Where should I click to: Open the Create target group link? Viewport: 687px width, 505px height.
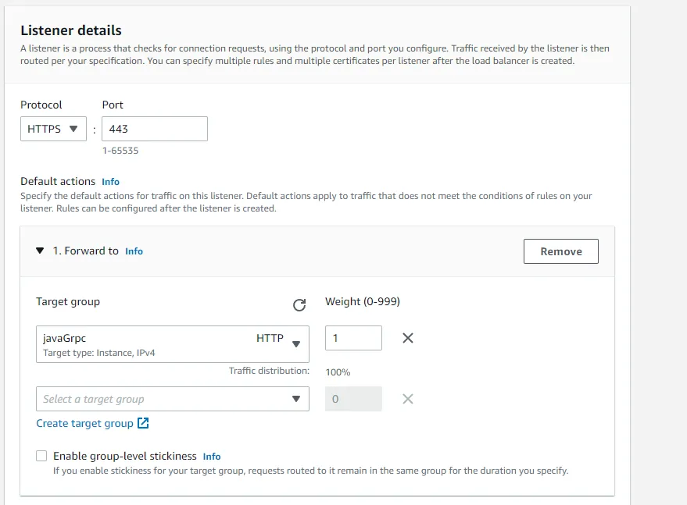(84, 423)
